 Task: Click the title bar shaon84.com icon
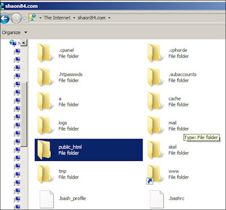[x=2, y=6]
